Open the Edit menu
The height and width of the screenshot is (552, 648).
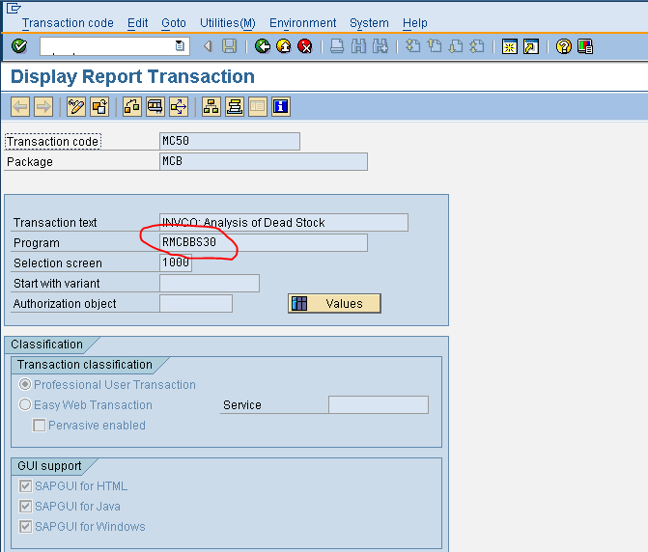(x=138, y=23)
